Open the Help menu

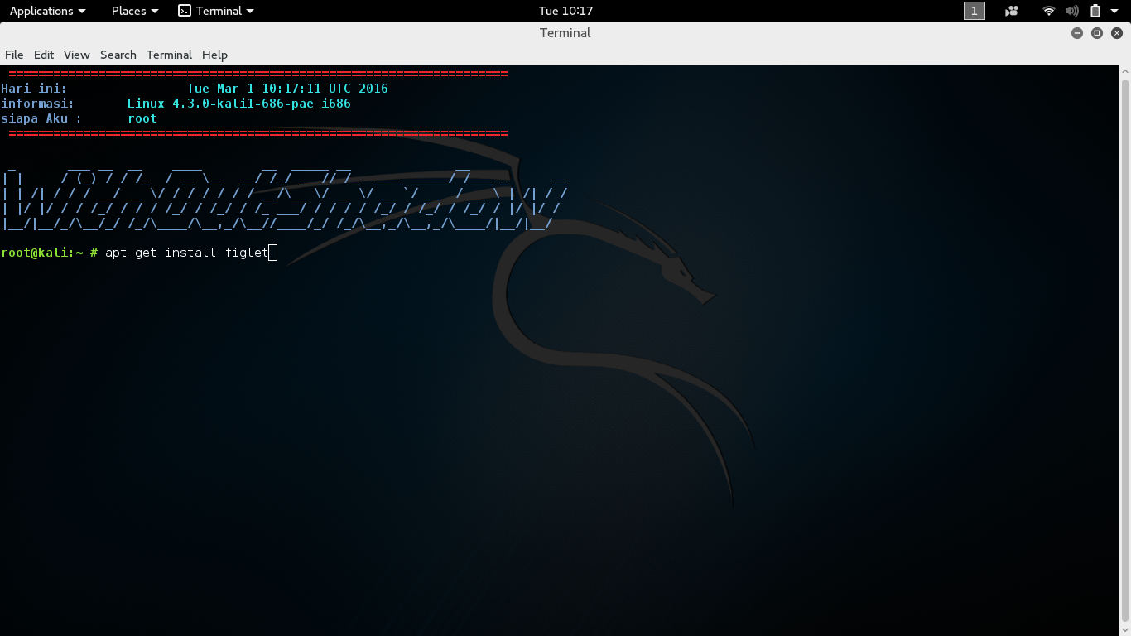(214, 55)
